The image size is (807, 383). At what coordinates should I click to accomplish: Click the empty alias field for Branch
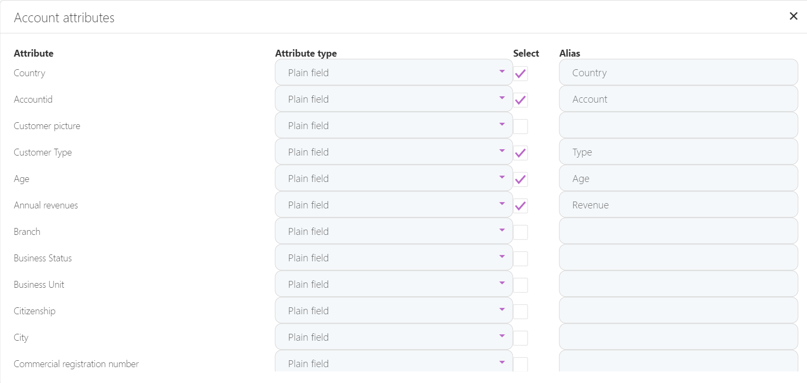[x=678, y=231]
